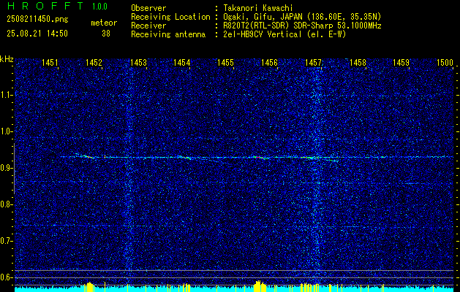Click the HROFFT program title
Image resolution: width=460 pixels, height=292 pixels.
pyautogui.click(x=45, y=6)
